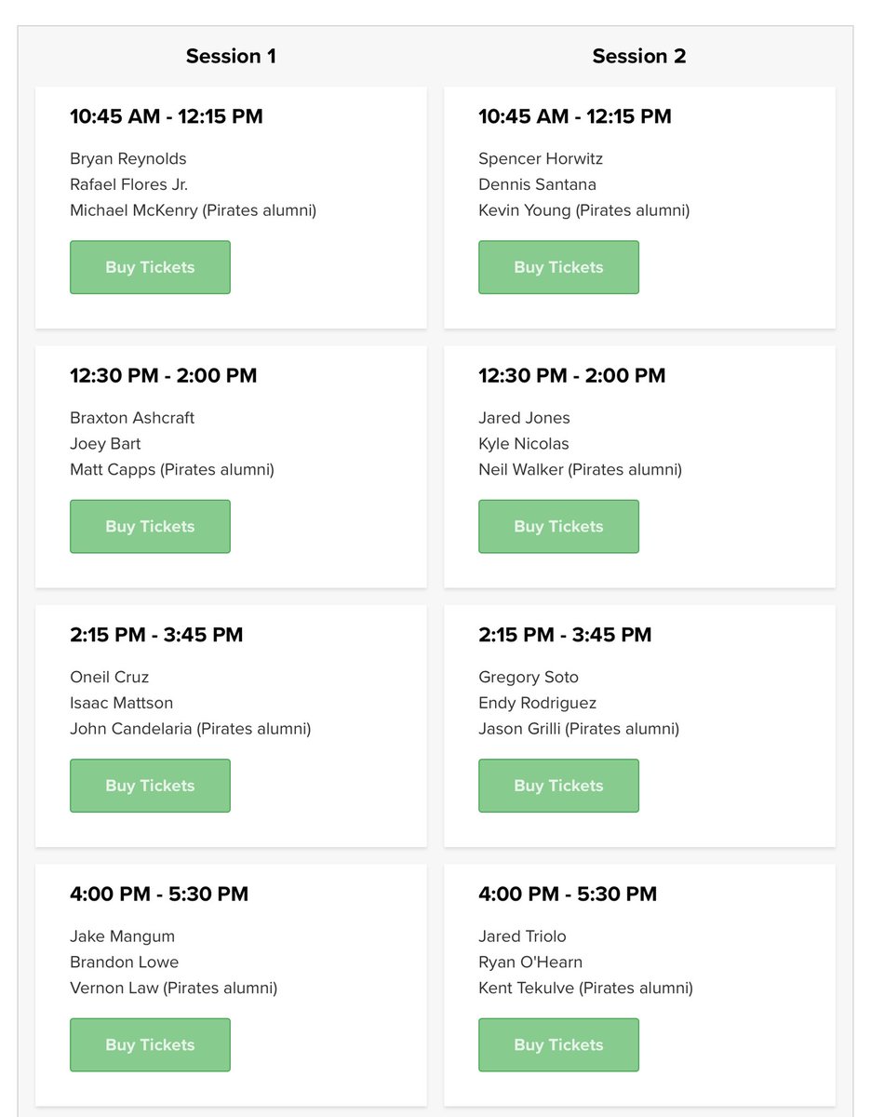The width and height of the screenshot is (871, 1117).
Task: Buy tickets for Spencer Horwitz session
Action: tap(558, 267)
